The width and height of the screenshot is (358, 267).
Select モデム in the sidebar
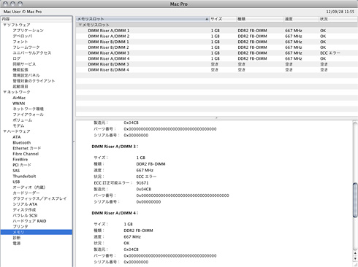tap(18, 125)
